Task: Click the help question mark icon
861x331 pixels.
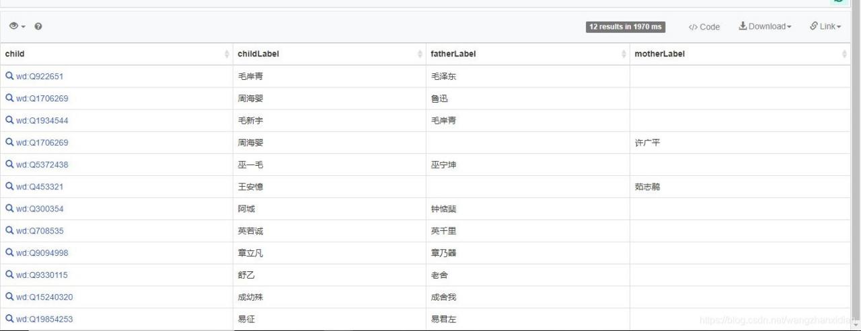Action: pyautogui.click(x=38, y=26)
